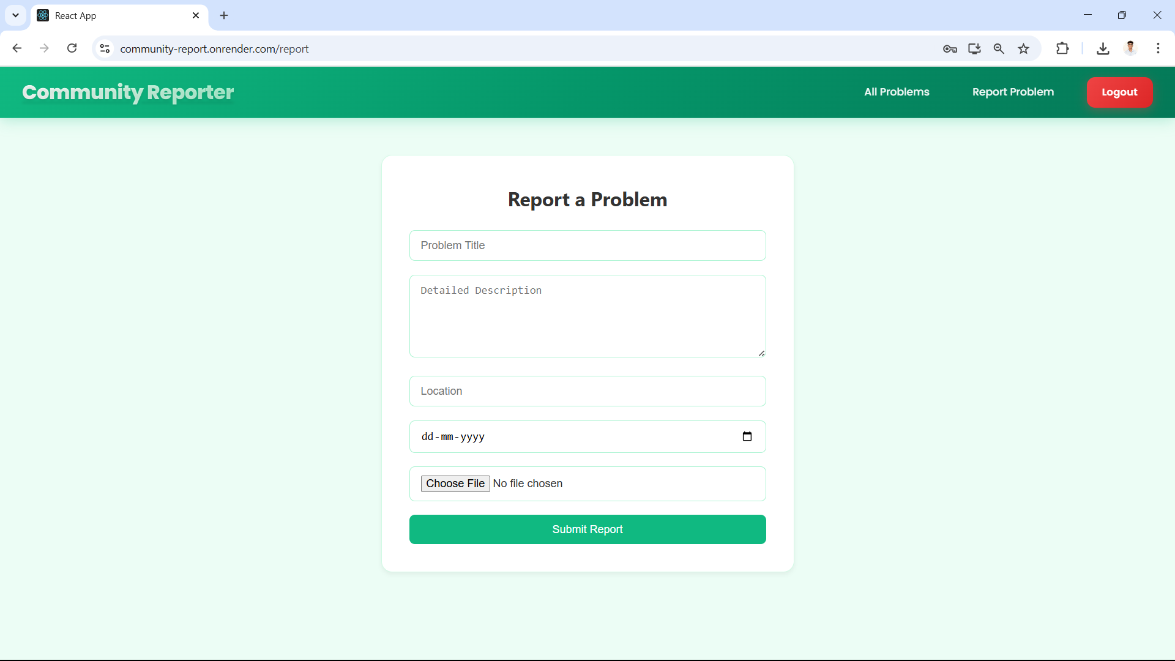Open the calendar picker in the date field
Screen dimensions: 1175x661
[747, 436]
